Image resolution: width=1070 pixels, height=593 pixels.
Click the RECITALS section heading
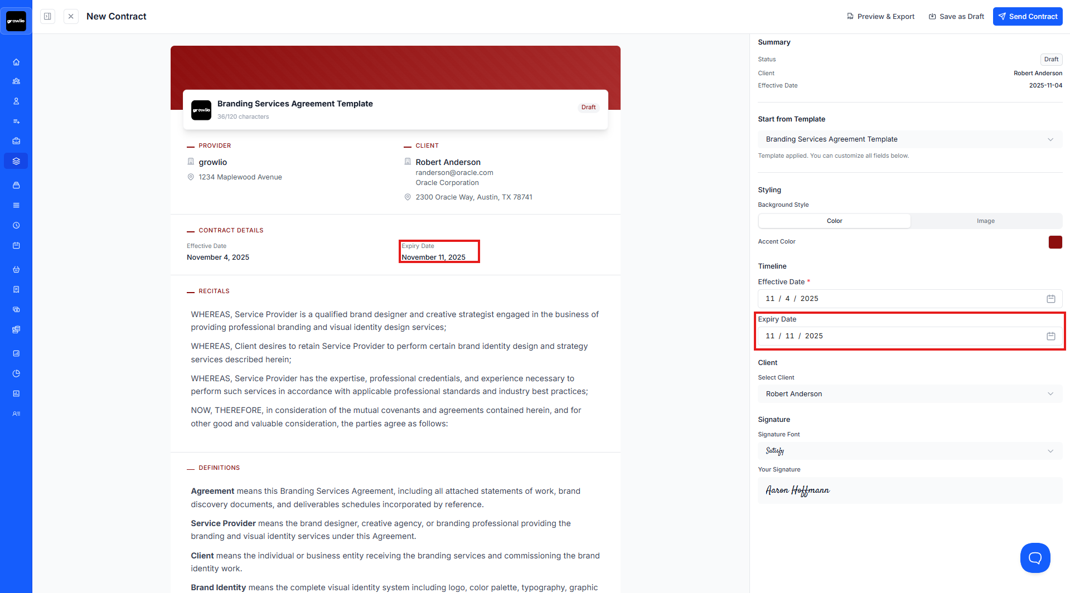click(x=214, y=291)
